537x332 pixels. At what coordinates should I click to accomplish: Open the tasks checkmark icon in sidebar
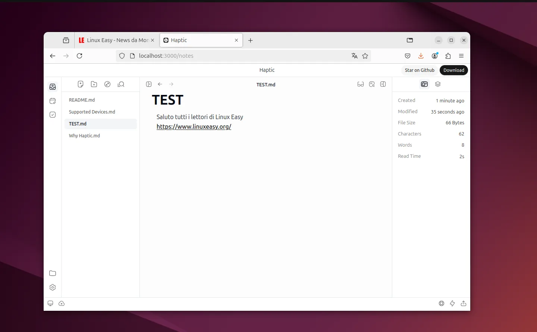tap(53, 115)
